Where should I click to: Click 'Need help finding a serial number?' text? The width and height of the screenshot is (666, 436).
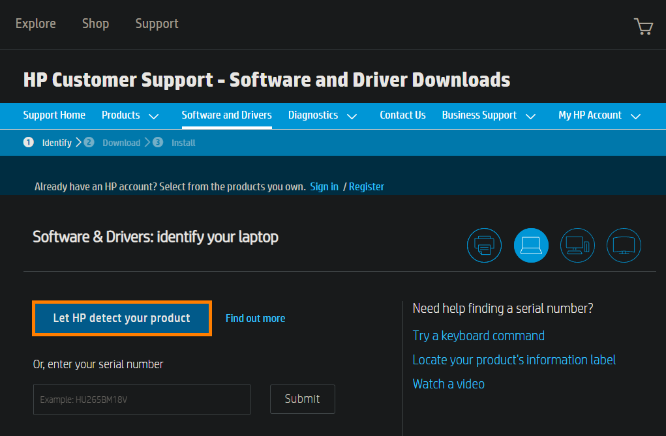click(x=503, y=309)
